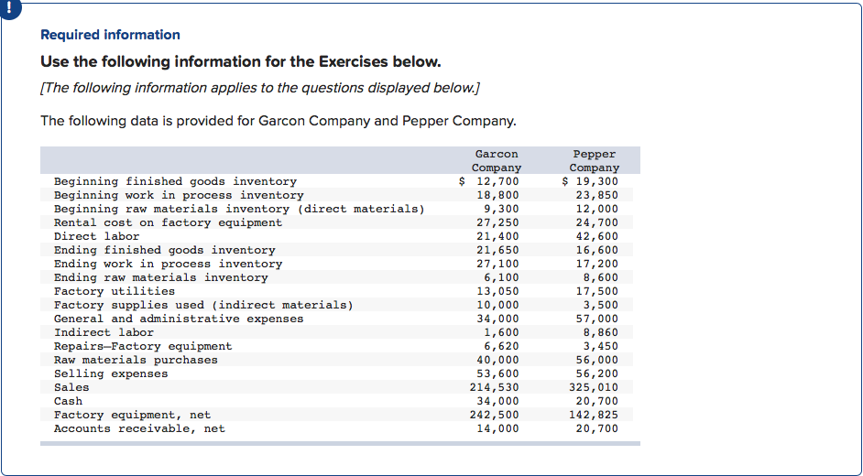Screen dimensions: 863x476
Task: Select Garcon value $ 12,700
Action: point(488,181)
